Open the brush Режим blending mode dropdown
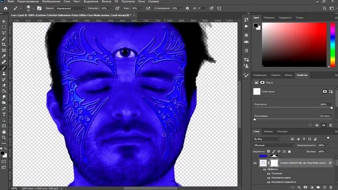 click(70, 8)
